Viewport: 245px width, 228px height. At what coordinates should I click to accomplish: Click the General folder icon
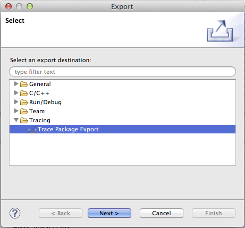[24, 84]
